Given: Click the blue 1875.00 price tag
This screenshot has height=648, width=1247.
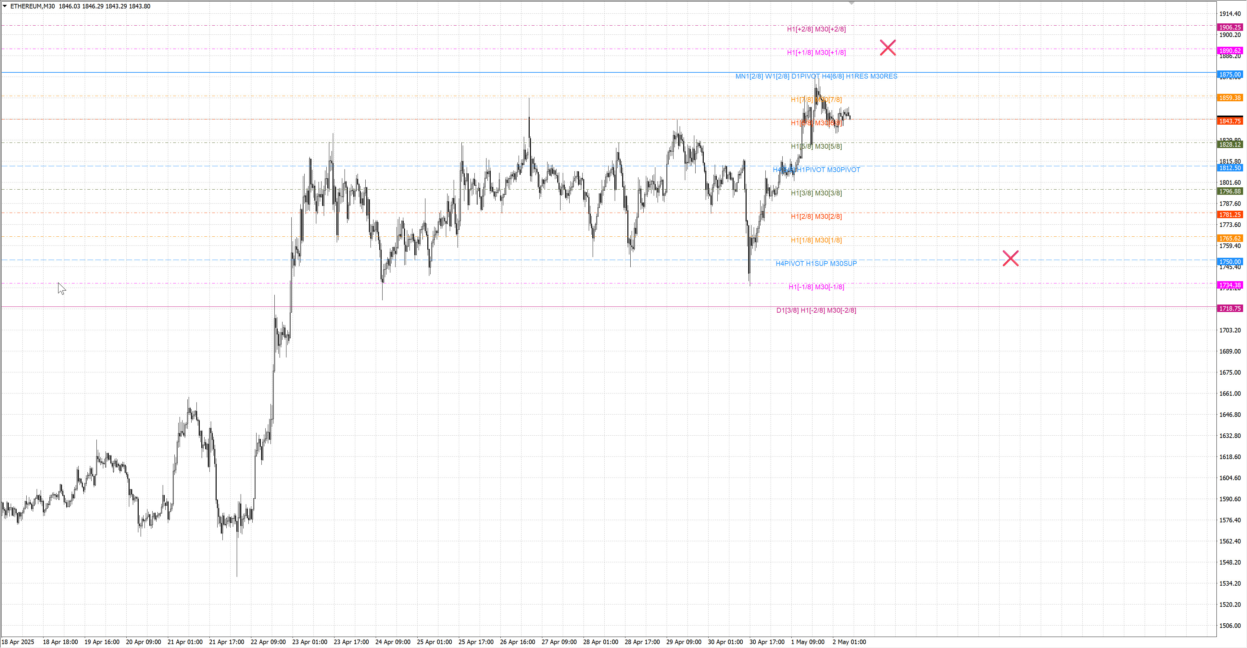Looking at the screenshot, I should 1229,75.
